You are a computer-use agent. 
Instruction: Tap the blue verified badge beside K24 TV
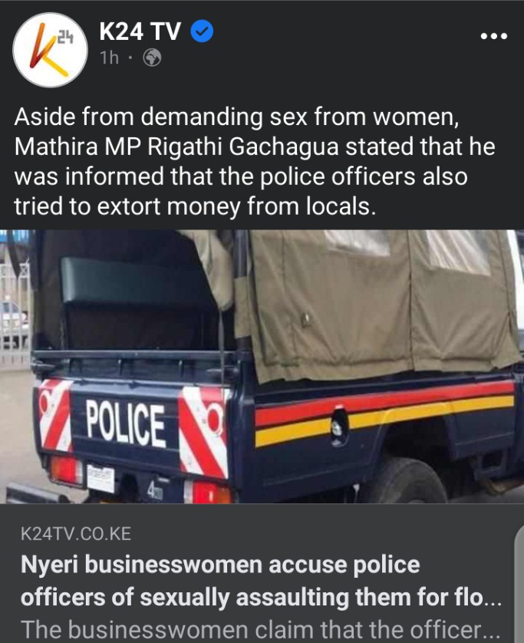coord(202,31)
